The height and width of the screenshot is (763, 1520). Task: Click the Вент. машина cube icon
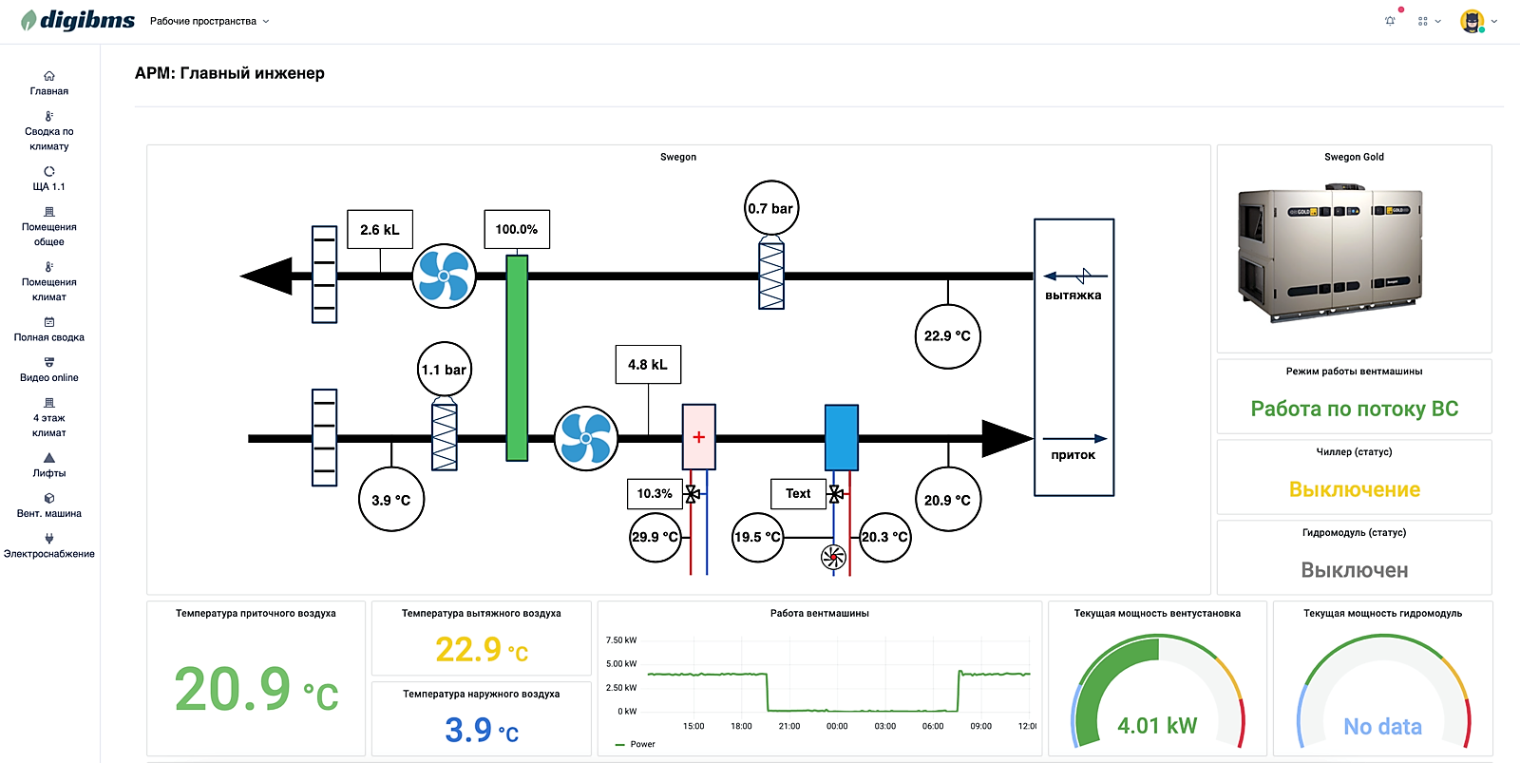tap(49, 498)
